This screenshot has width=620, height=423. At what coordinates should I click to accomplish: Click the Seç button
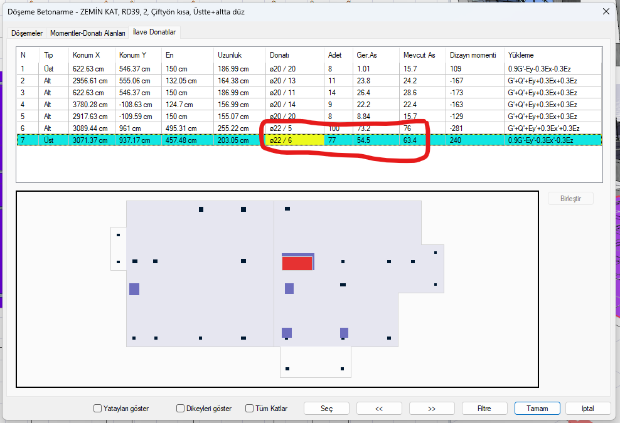pyautogui.click(x=326, y=408)
